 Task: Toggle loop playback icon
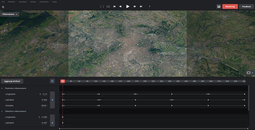coord(108,6)
